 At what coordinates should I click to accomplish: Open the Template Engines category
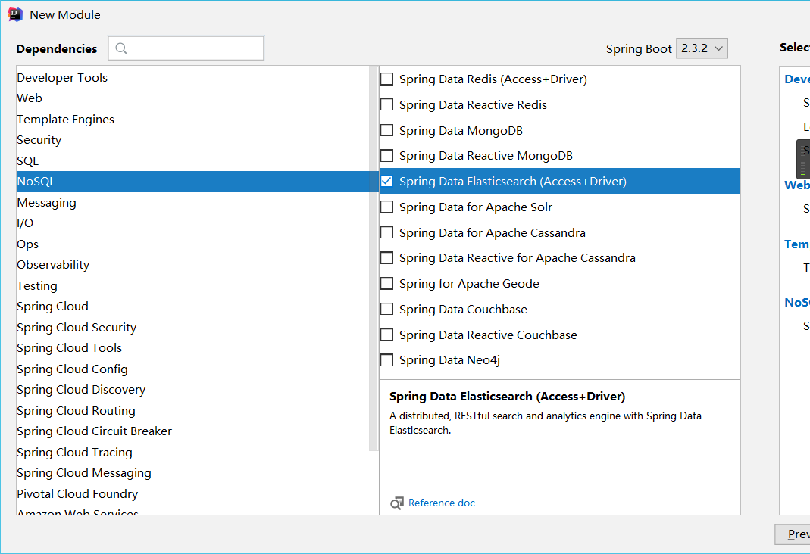[192, 119]
